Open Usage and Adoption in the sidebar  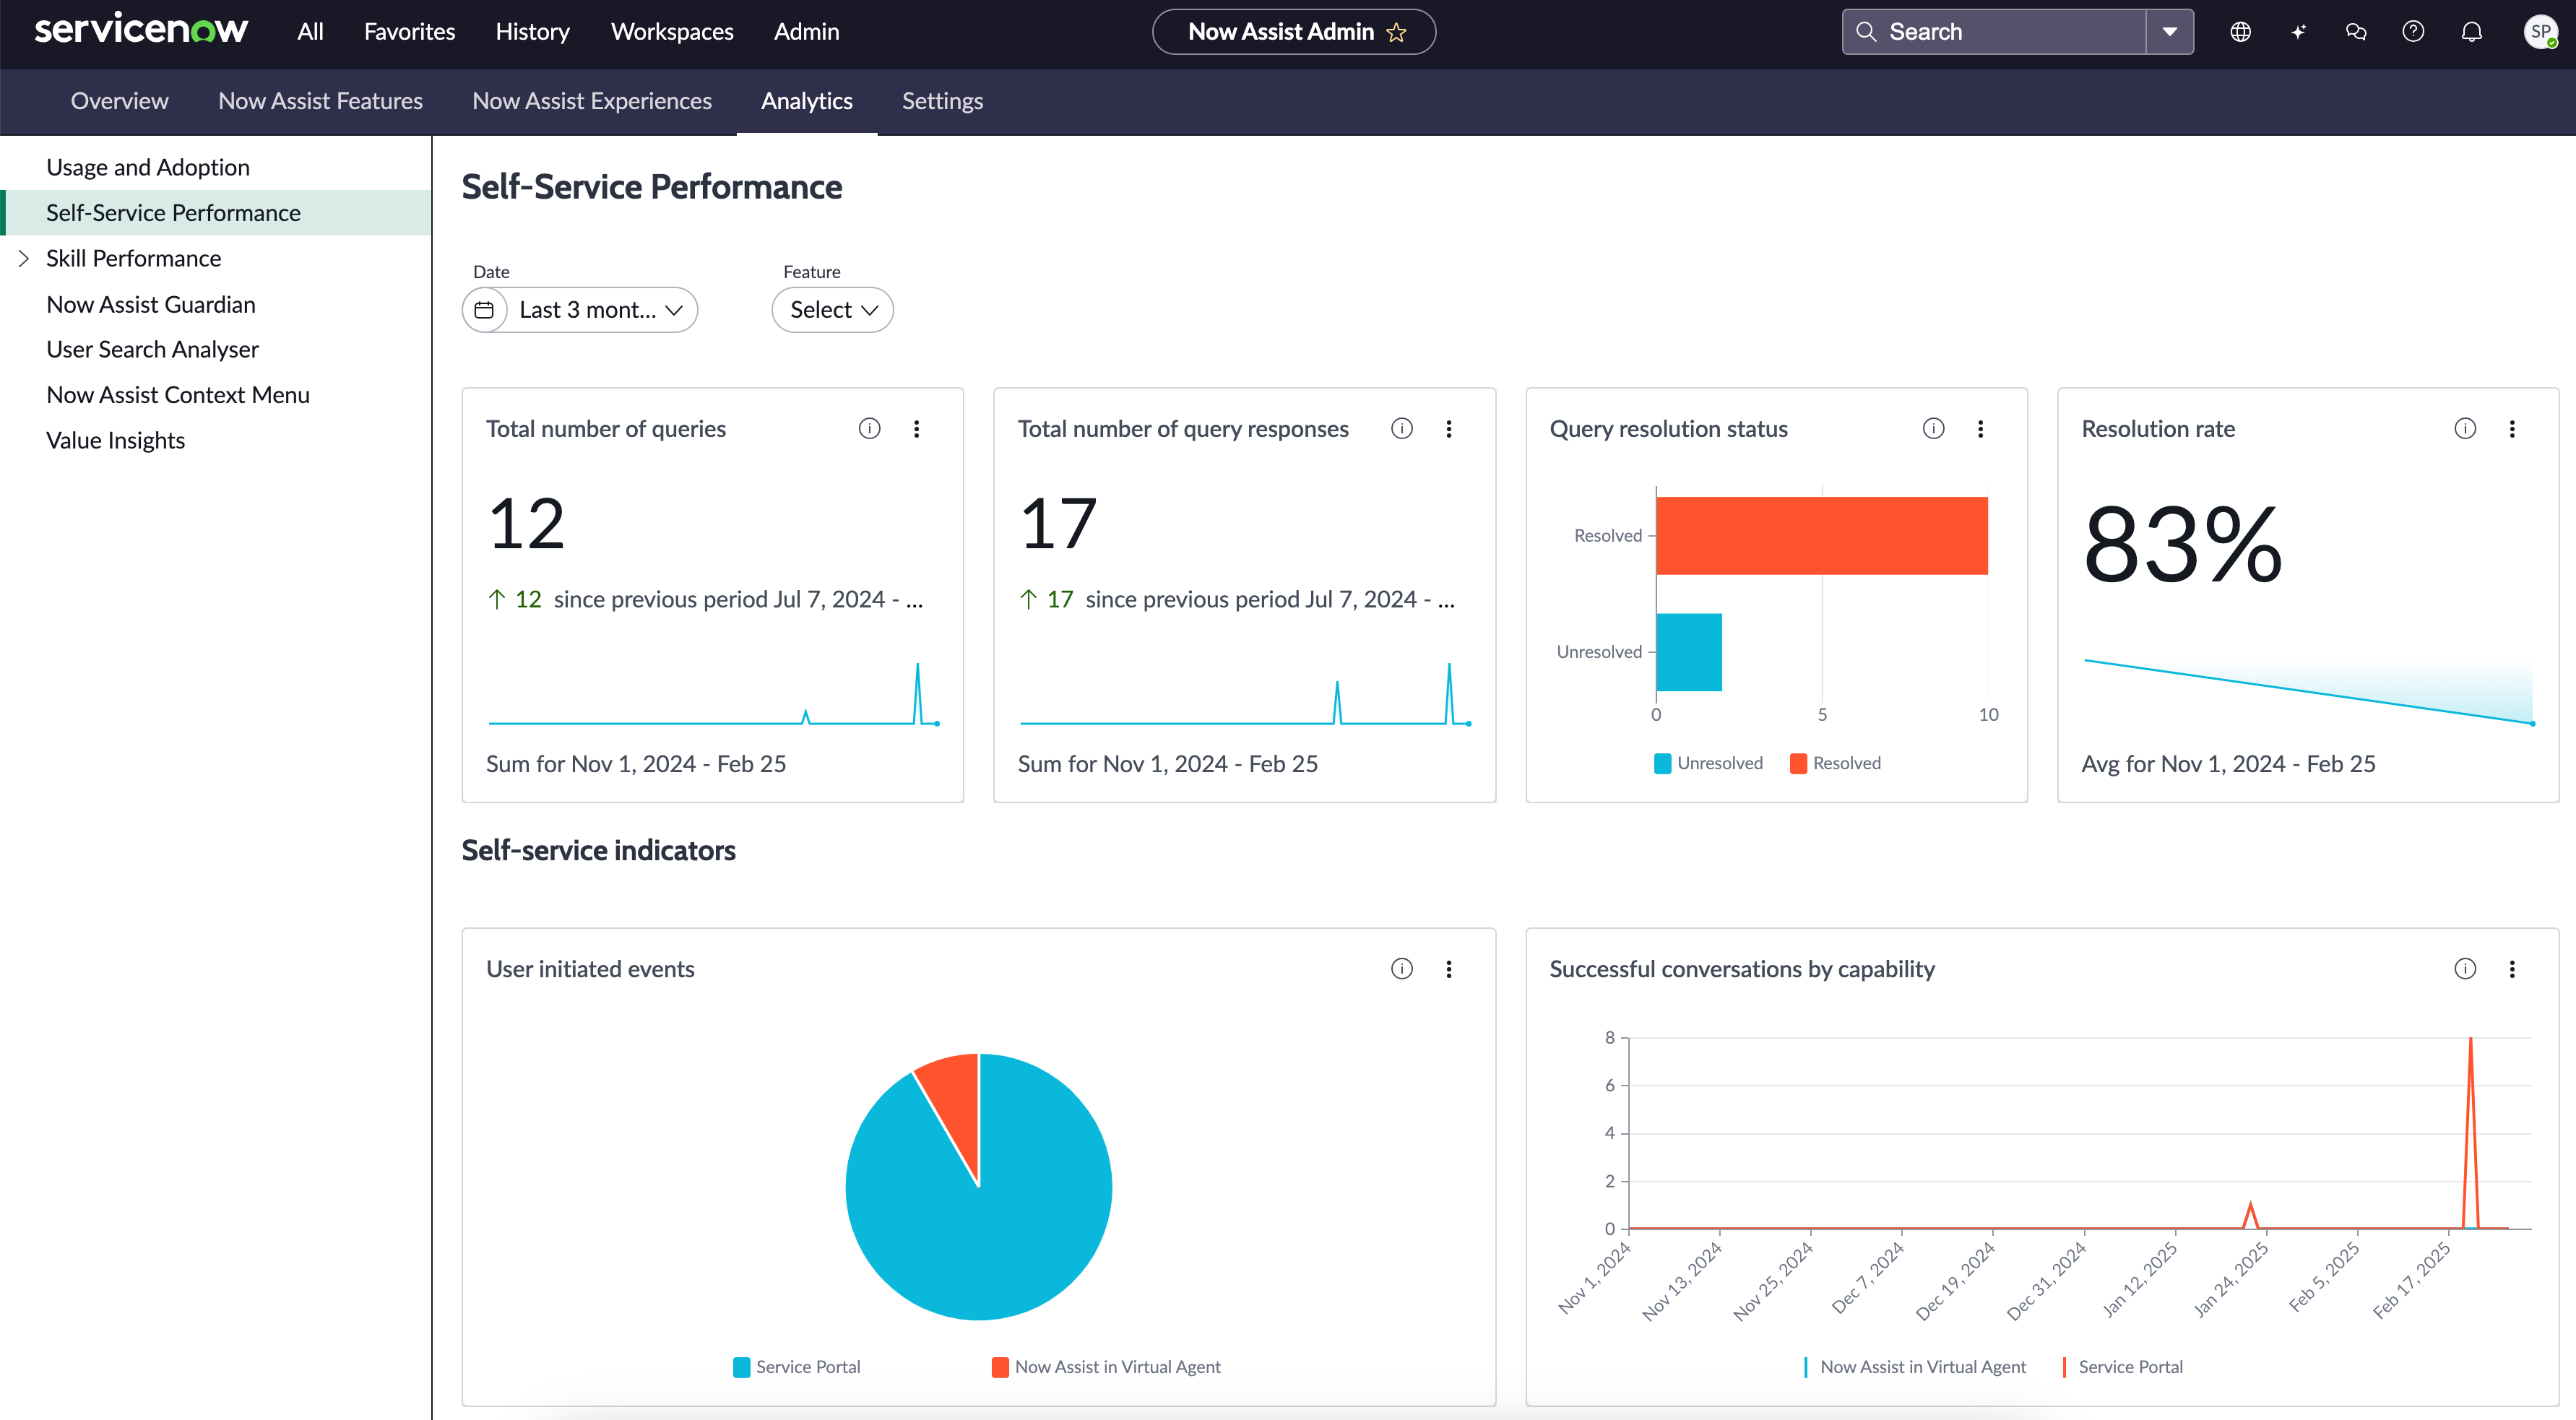[148, 167]
